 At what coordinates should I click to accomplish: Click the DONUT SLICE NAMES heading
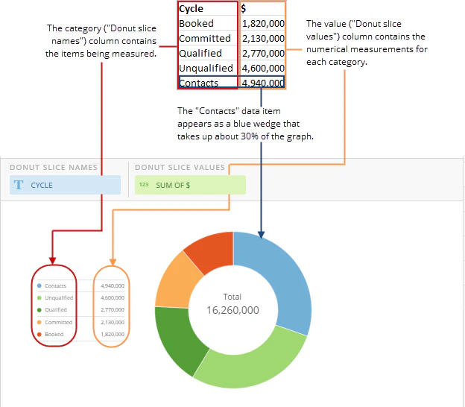54,167
